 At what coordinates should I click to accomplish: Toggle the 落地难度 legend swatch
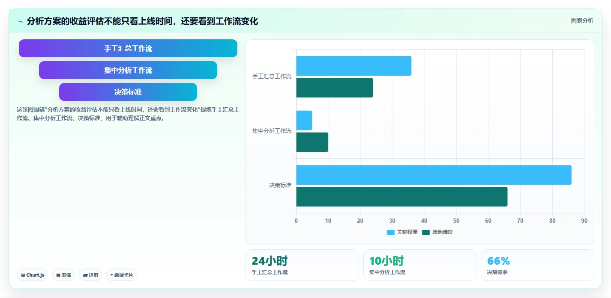pos(425,232)
